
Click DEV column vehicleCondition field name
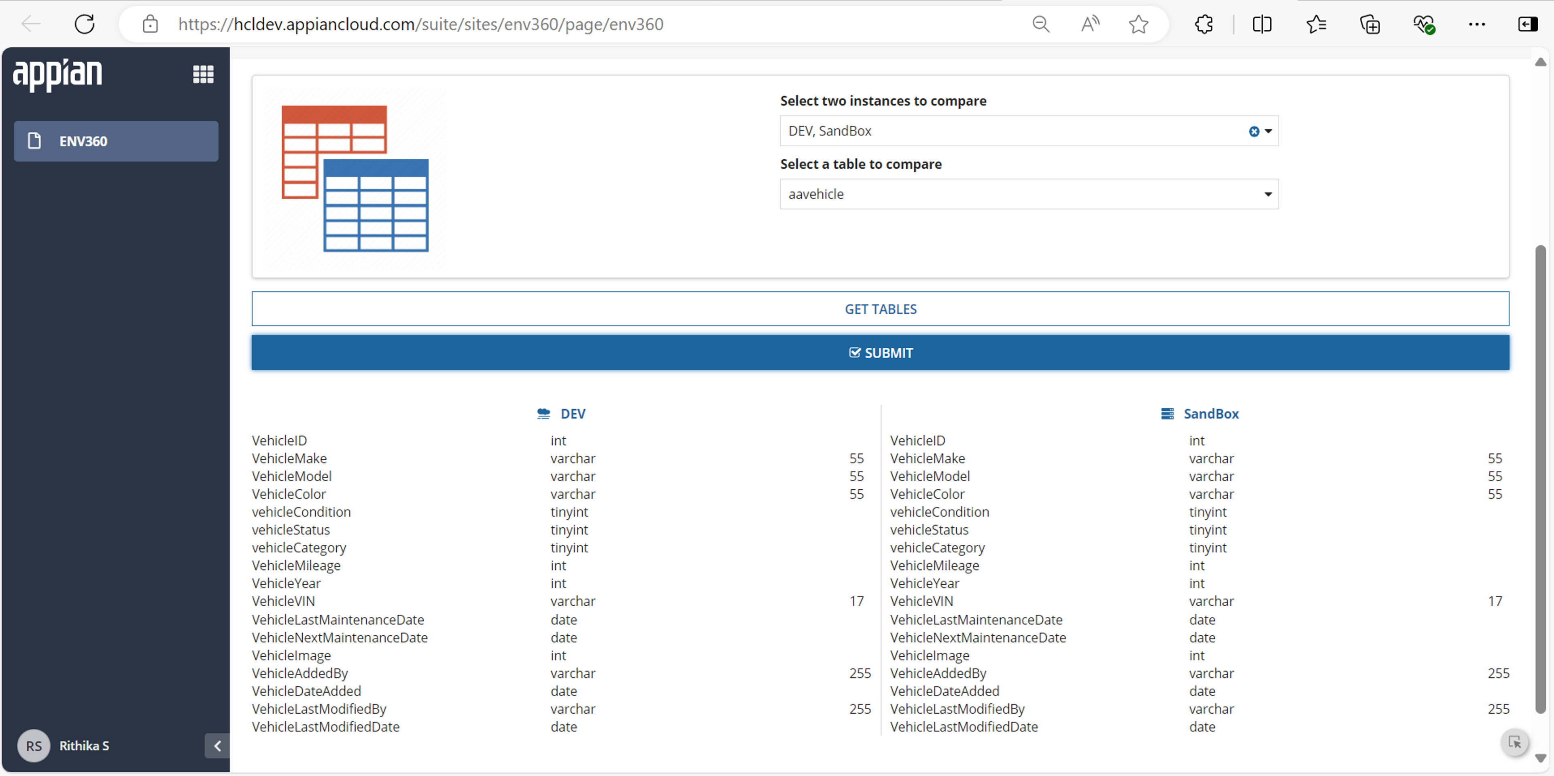click(301, 512)
